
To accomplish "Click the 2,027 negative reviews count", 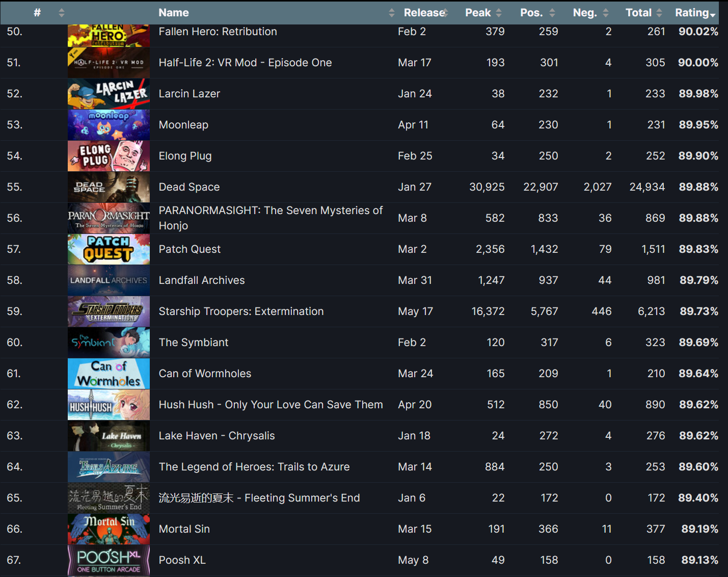I will (598, 187).
